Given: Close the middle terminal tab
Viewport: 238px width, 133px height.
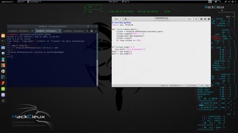Looking at the screenshot, I should (59, 31).
